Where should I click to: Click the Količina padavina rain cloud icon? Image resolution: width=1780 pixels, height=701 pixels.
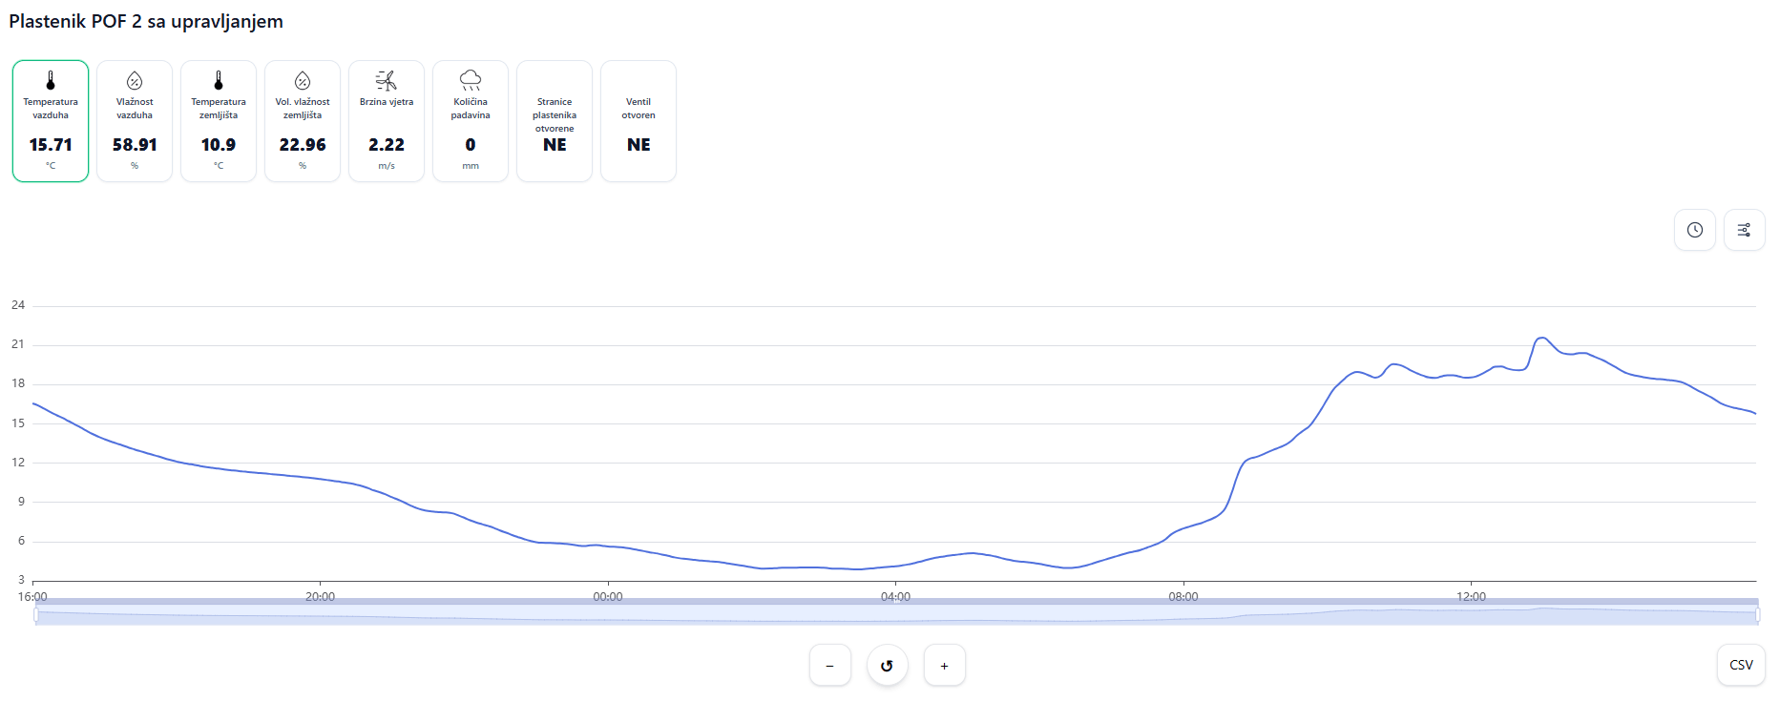[471, 81]
